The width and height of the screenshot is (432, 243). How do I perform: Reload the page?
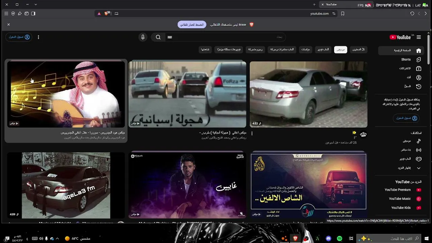tap(412, 13)
